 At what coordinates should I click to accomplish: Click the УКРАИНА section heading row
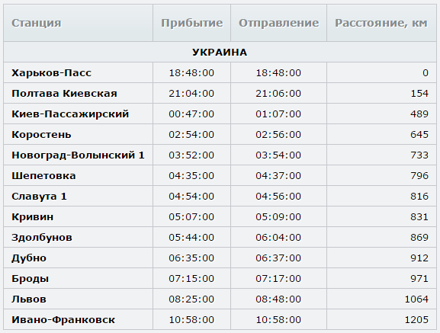coord(220,52)
